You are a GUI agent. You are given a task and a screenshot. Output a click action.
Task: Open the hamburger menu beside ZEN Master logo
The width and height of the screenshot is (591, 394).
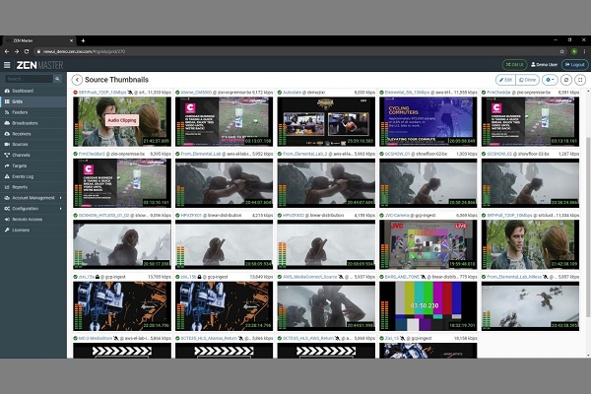(x=7, y=65)
